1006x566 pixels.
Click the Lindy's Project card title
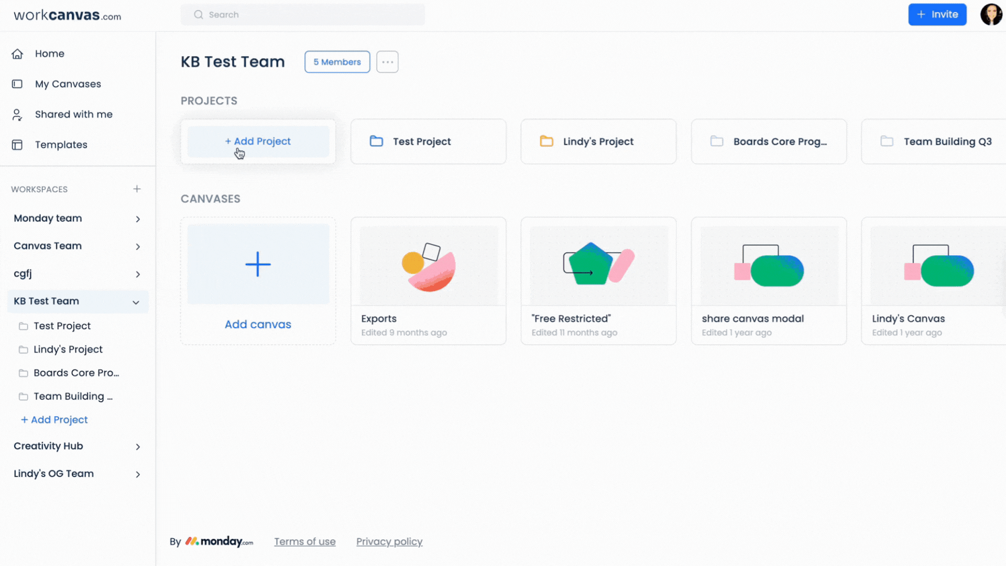[598, 141]
